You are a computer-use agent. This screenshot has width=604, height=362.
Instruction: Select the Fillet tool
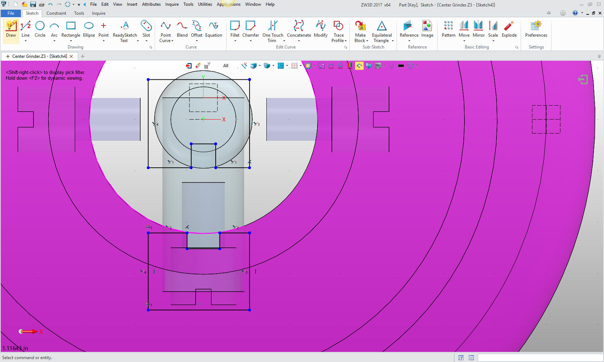(235, 29)
